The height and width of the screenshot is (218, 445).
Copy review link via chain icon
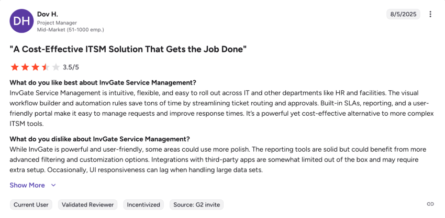coord(430,204)
